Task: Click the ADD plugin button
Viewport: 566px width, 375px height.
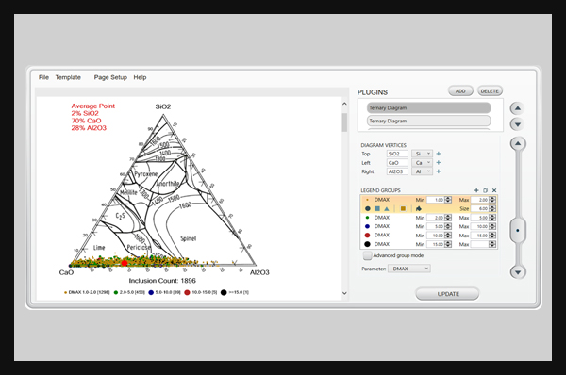Action: pyautogui.click(x=460, y=91)
